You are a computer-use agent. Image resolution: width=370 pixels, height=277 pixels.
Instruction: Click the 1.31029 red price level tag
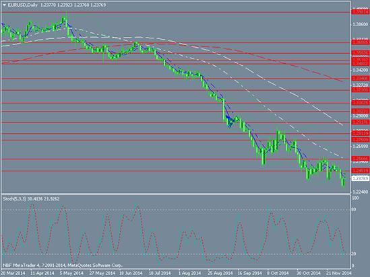(360, 103)
